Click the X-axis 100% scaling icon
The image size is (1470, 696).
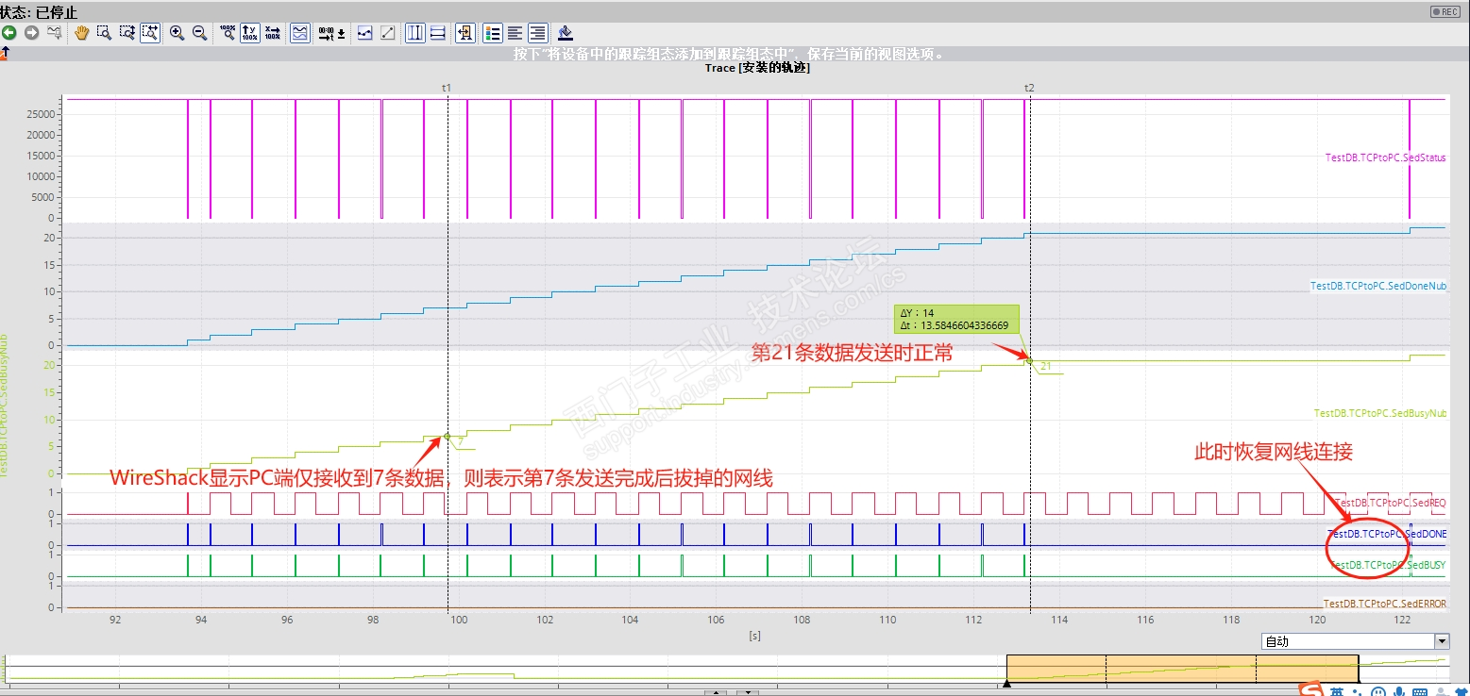click(x=273, y=33)
